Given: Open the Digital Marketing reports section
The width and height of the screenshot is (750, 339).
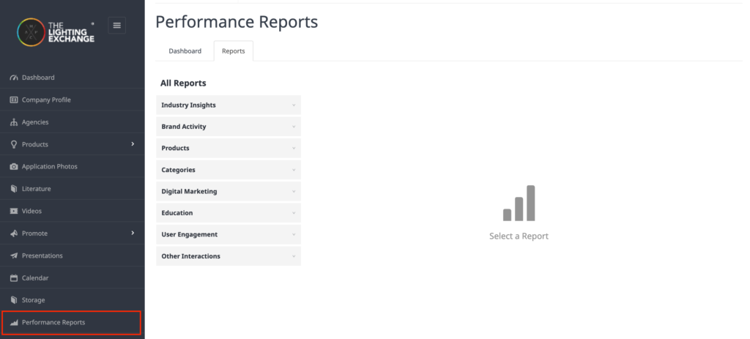Looking at the screenshot, I should point(229,191).
